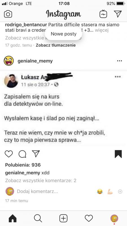Image resolution: width=127 pixels, height=226 pixels.
Task: Open the camera icon in header
Action: 8,14
